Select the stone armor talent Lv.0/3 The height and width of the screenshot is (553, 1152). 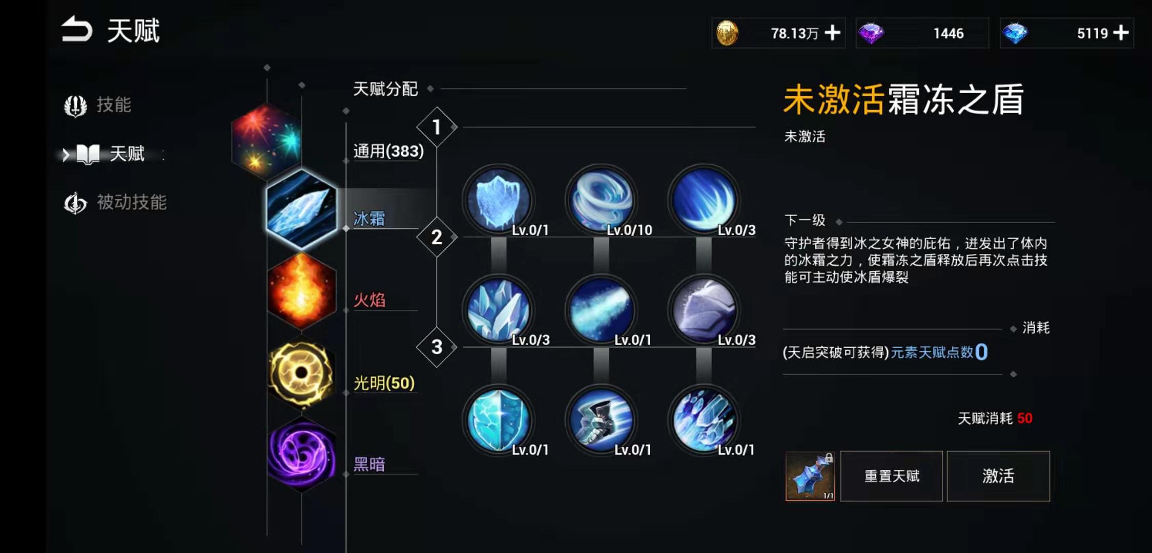[x=704, y=310]
